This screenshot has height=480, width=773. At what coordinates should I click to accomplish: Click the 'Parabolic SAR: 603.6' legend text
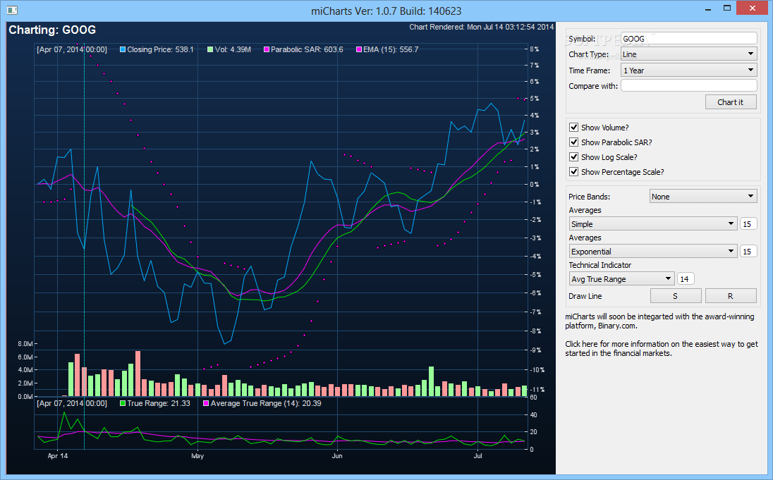(x=307, y=49)
